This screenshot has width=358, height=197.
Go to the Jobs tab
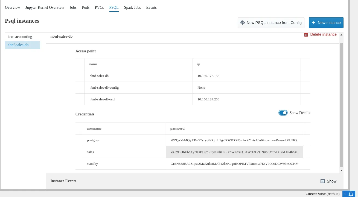click(73, 8)
